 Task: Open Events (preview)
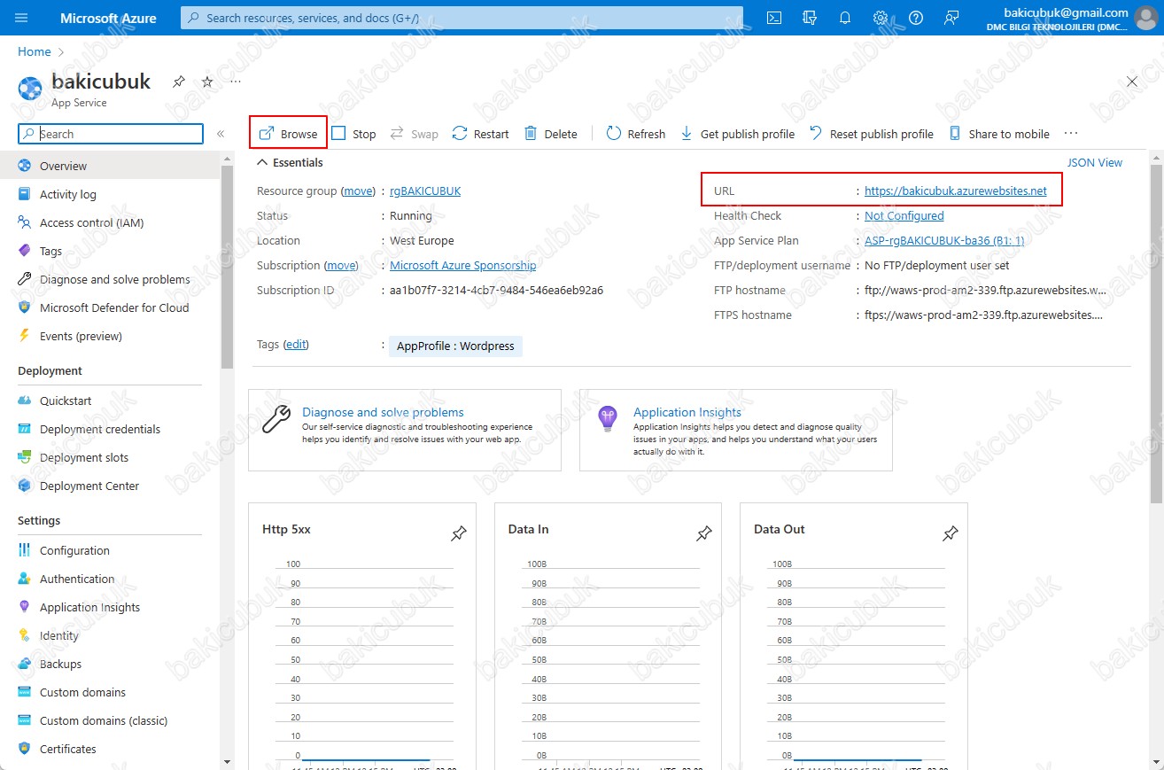110,336
